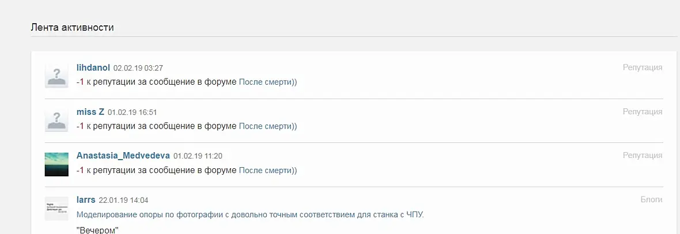Open lihdanol's default avatar icon
Image resolution: width=680 pixels, height=234 pixels.
pos(57,76)
